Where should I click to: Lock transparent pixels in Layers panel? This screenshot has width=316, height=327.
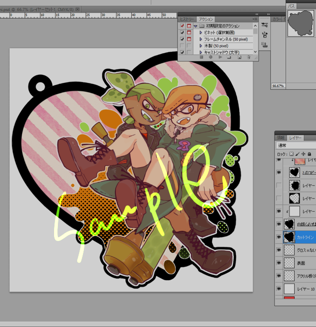click(x=291, y=154)
